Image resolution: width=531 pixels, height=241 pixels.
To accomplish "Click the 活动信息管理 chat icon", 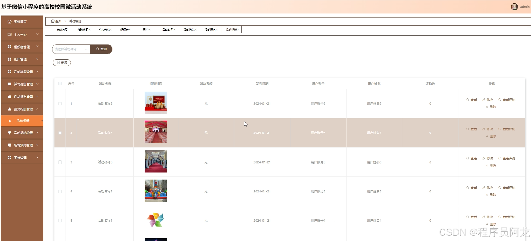I will (10, 84).
